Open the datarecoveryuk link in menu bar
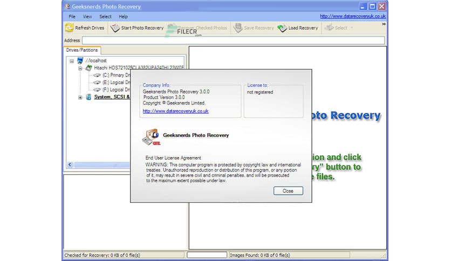 point(353,16)
